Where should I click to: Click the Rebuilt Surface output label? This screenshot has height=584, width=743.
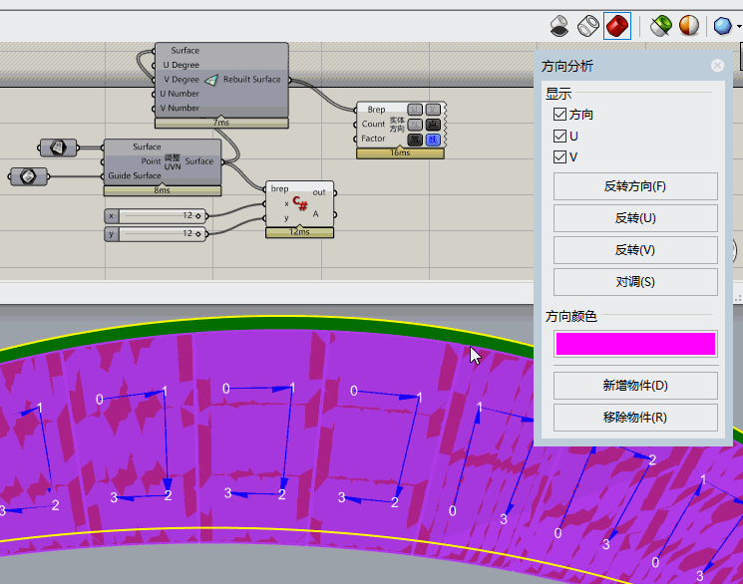251,80
